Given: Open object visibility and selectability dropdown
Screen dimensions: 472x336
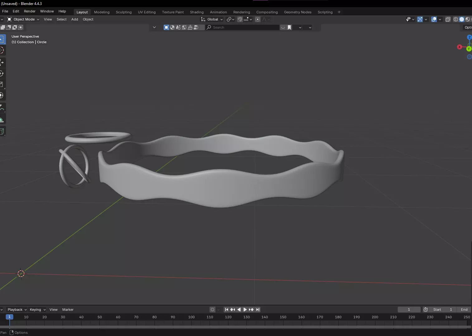Looking at the screenshot, I should coord(410,19).
